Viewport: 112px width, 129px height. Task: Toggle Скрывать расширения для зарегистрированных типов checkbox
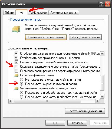pos(16,71)
